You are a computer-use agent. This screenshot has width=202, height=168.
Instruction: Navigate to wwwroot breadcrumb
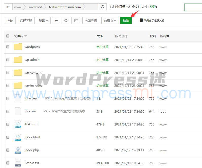point(35,7)
